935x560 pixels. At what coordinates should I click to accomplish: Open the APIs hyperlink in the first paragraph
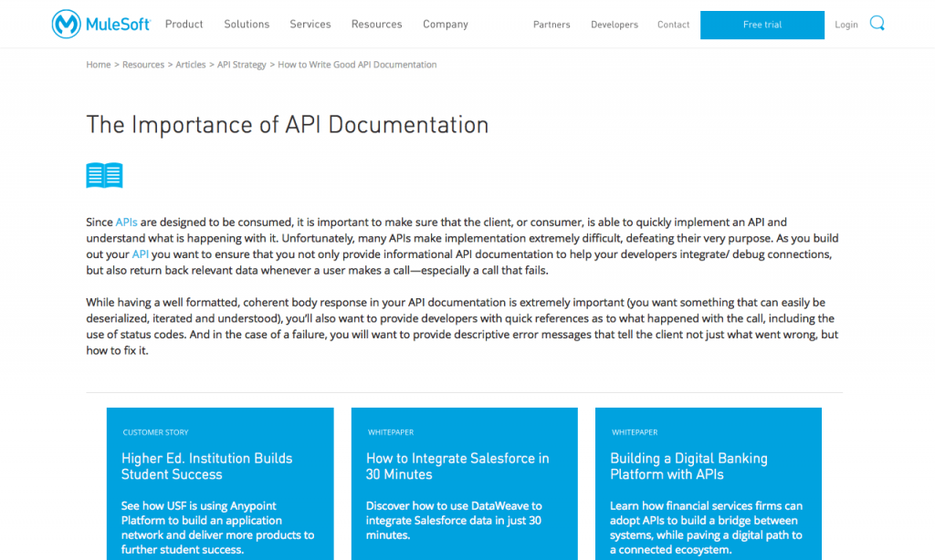(125, 222)
